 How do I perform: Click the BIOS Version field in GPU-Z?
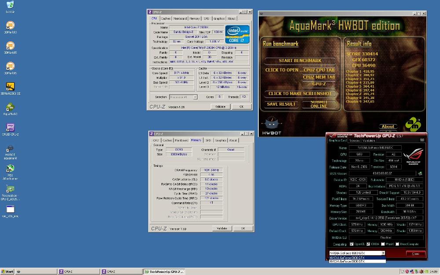click(x=382, y=173)
